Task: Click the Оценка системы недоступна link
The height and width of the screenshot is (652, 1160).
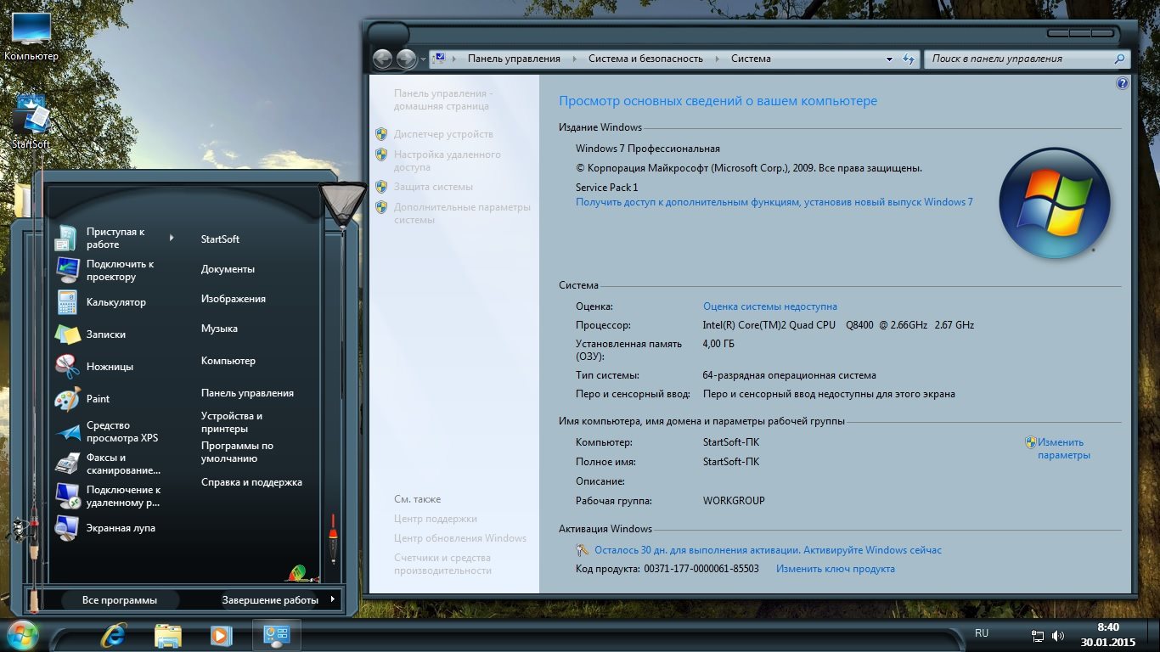Action: point(770,306)
